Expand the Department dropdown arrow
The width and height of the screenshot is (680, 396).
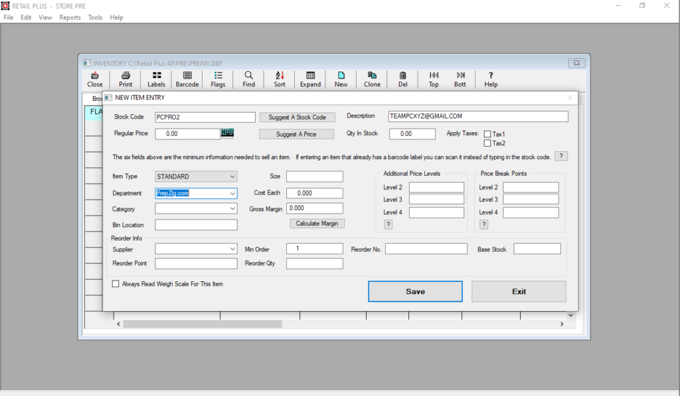[x=232, y=193]
